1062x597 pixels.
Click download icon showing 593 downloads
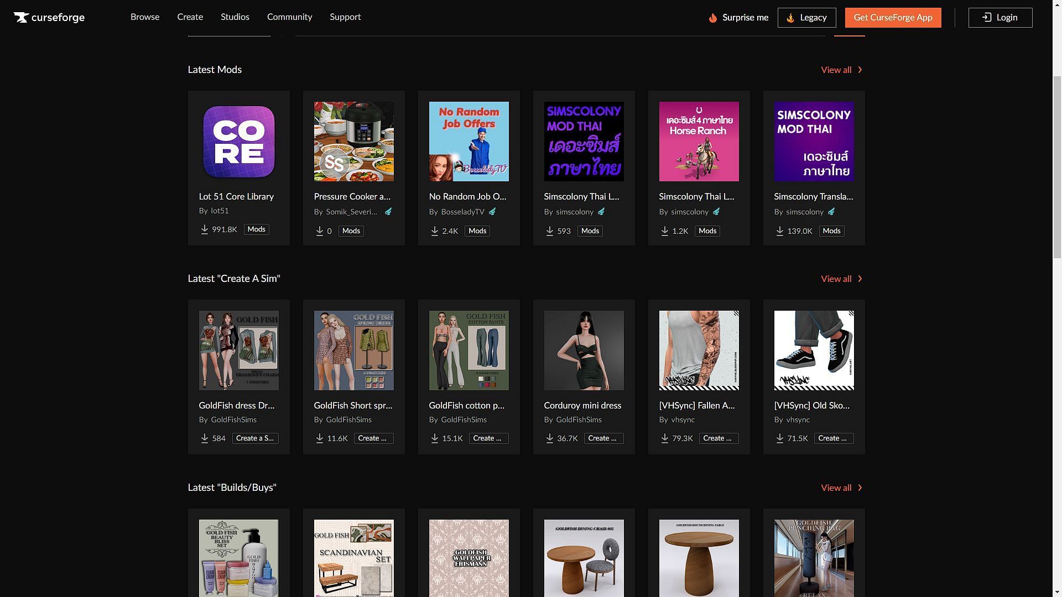[x=549, y=231]
